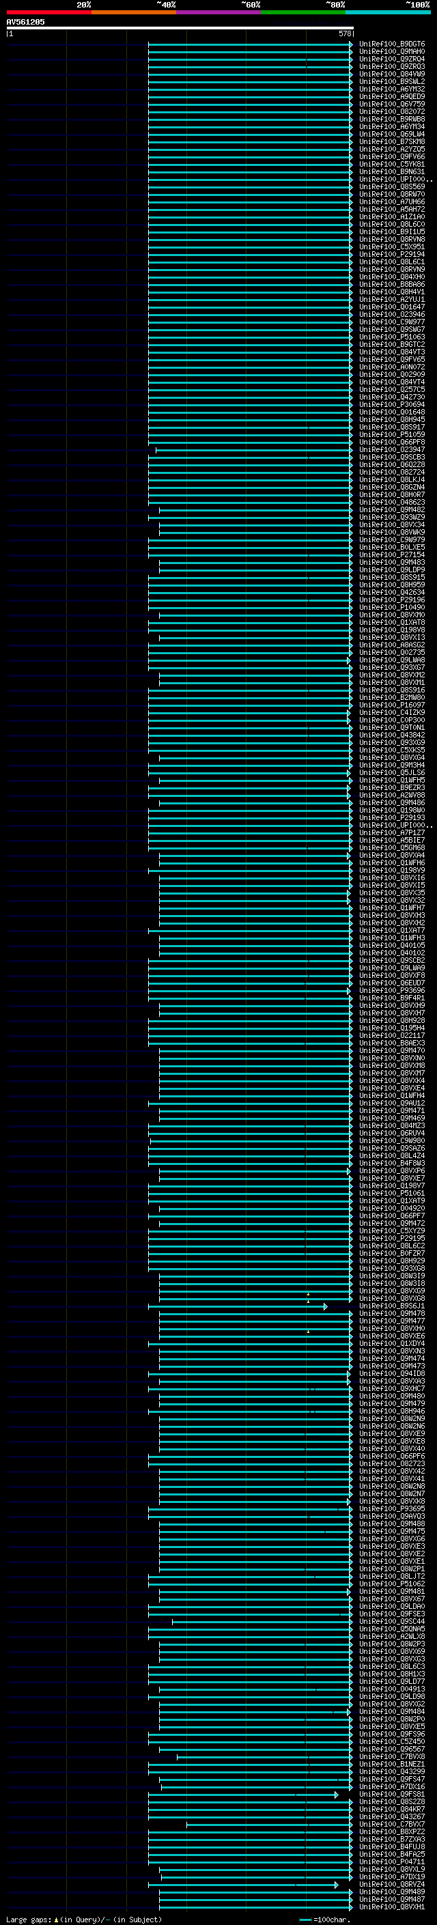Open hit UniRef100_Q84VW9

(x=391, y=74)
